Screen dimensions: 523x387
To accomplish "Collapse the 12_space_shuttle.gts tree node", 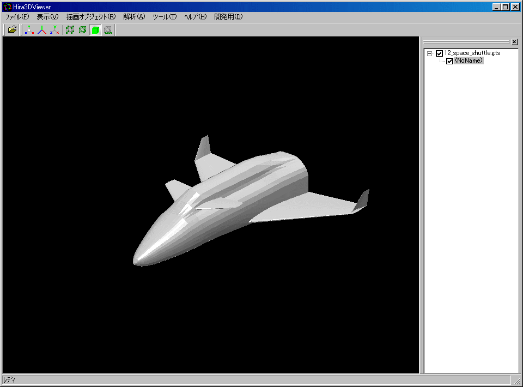I will [429, 53].
